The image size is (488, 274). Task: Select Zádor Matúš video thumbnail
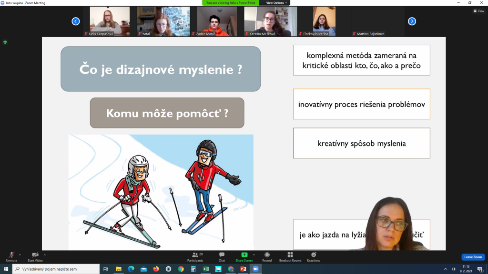[217, 21]
